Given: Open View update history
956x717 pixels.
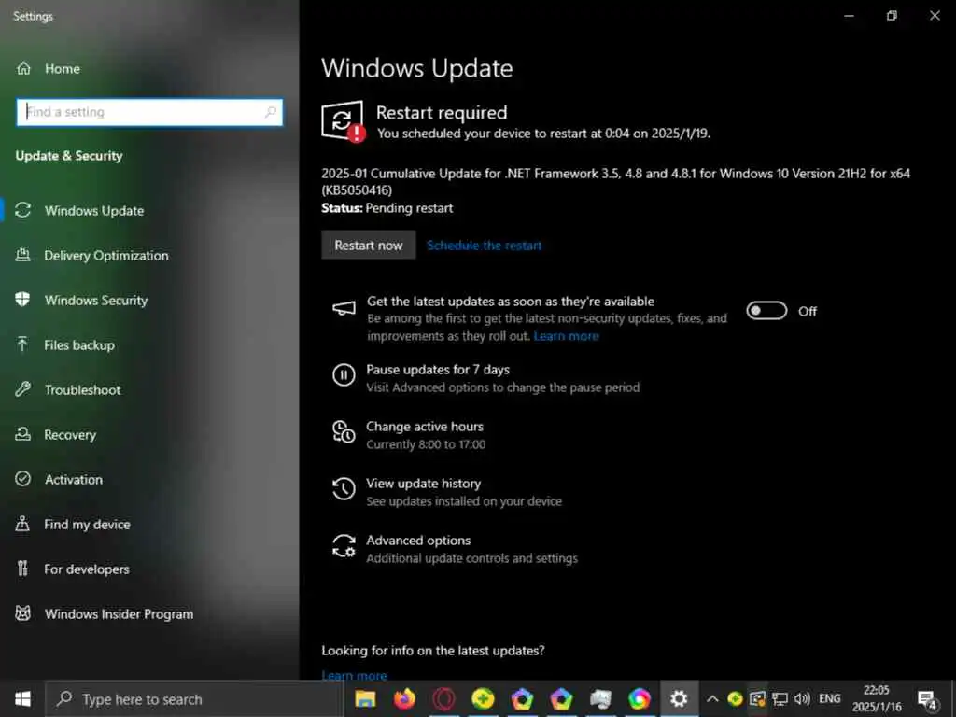Looking at the screenshot, I should click(x=424, y=484).
